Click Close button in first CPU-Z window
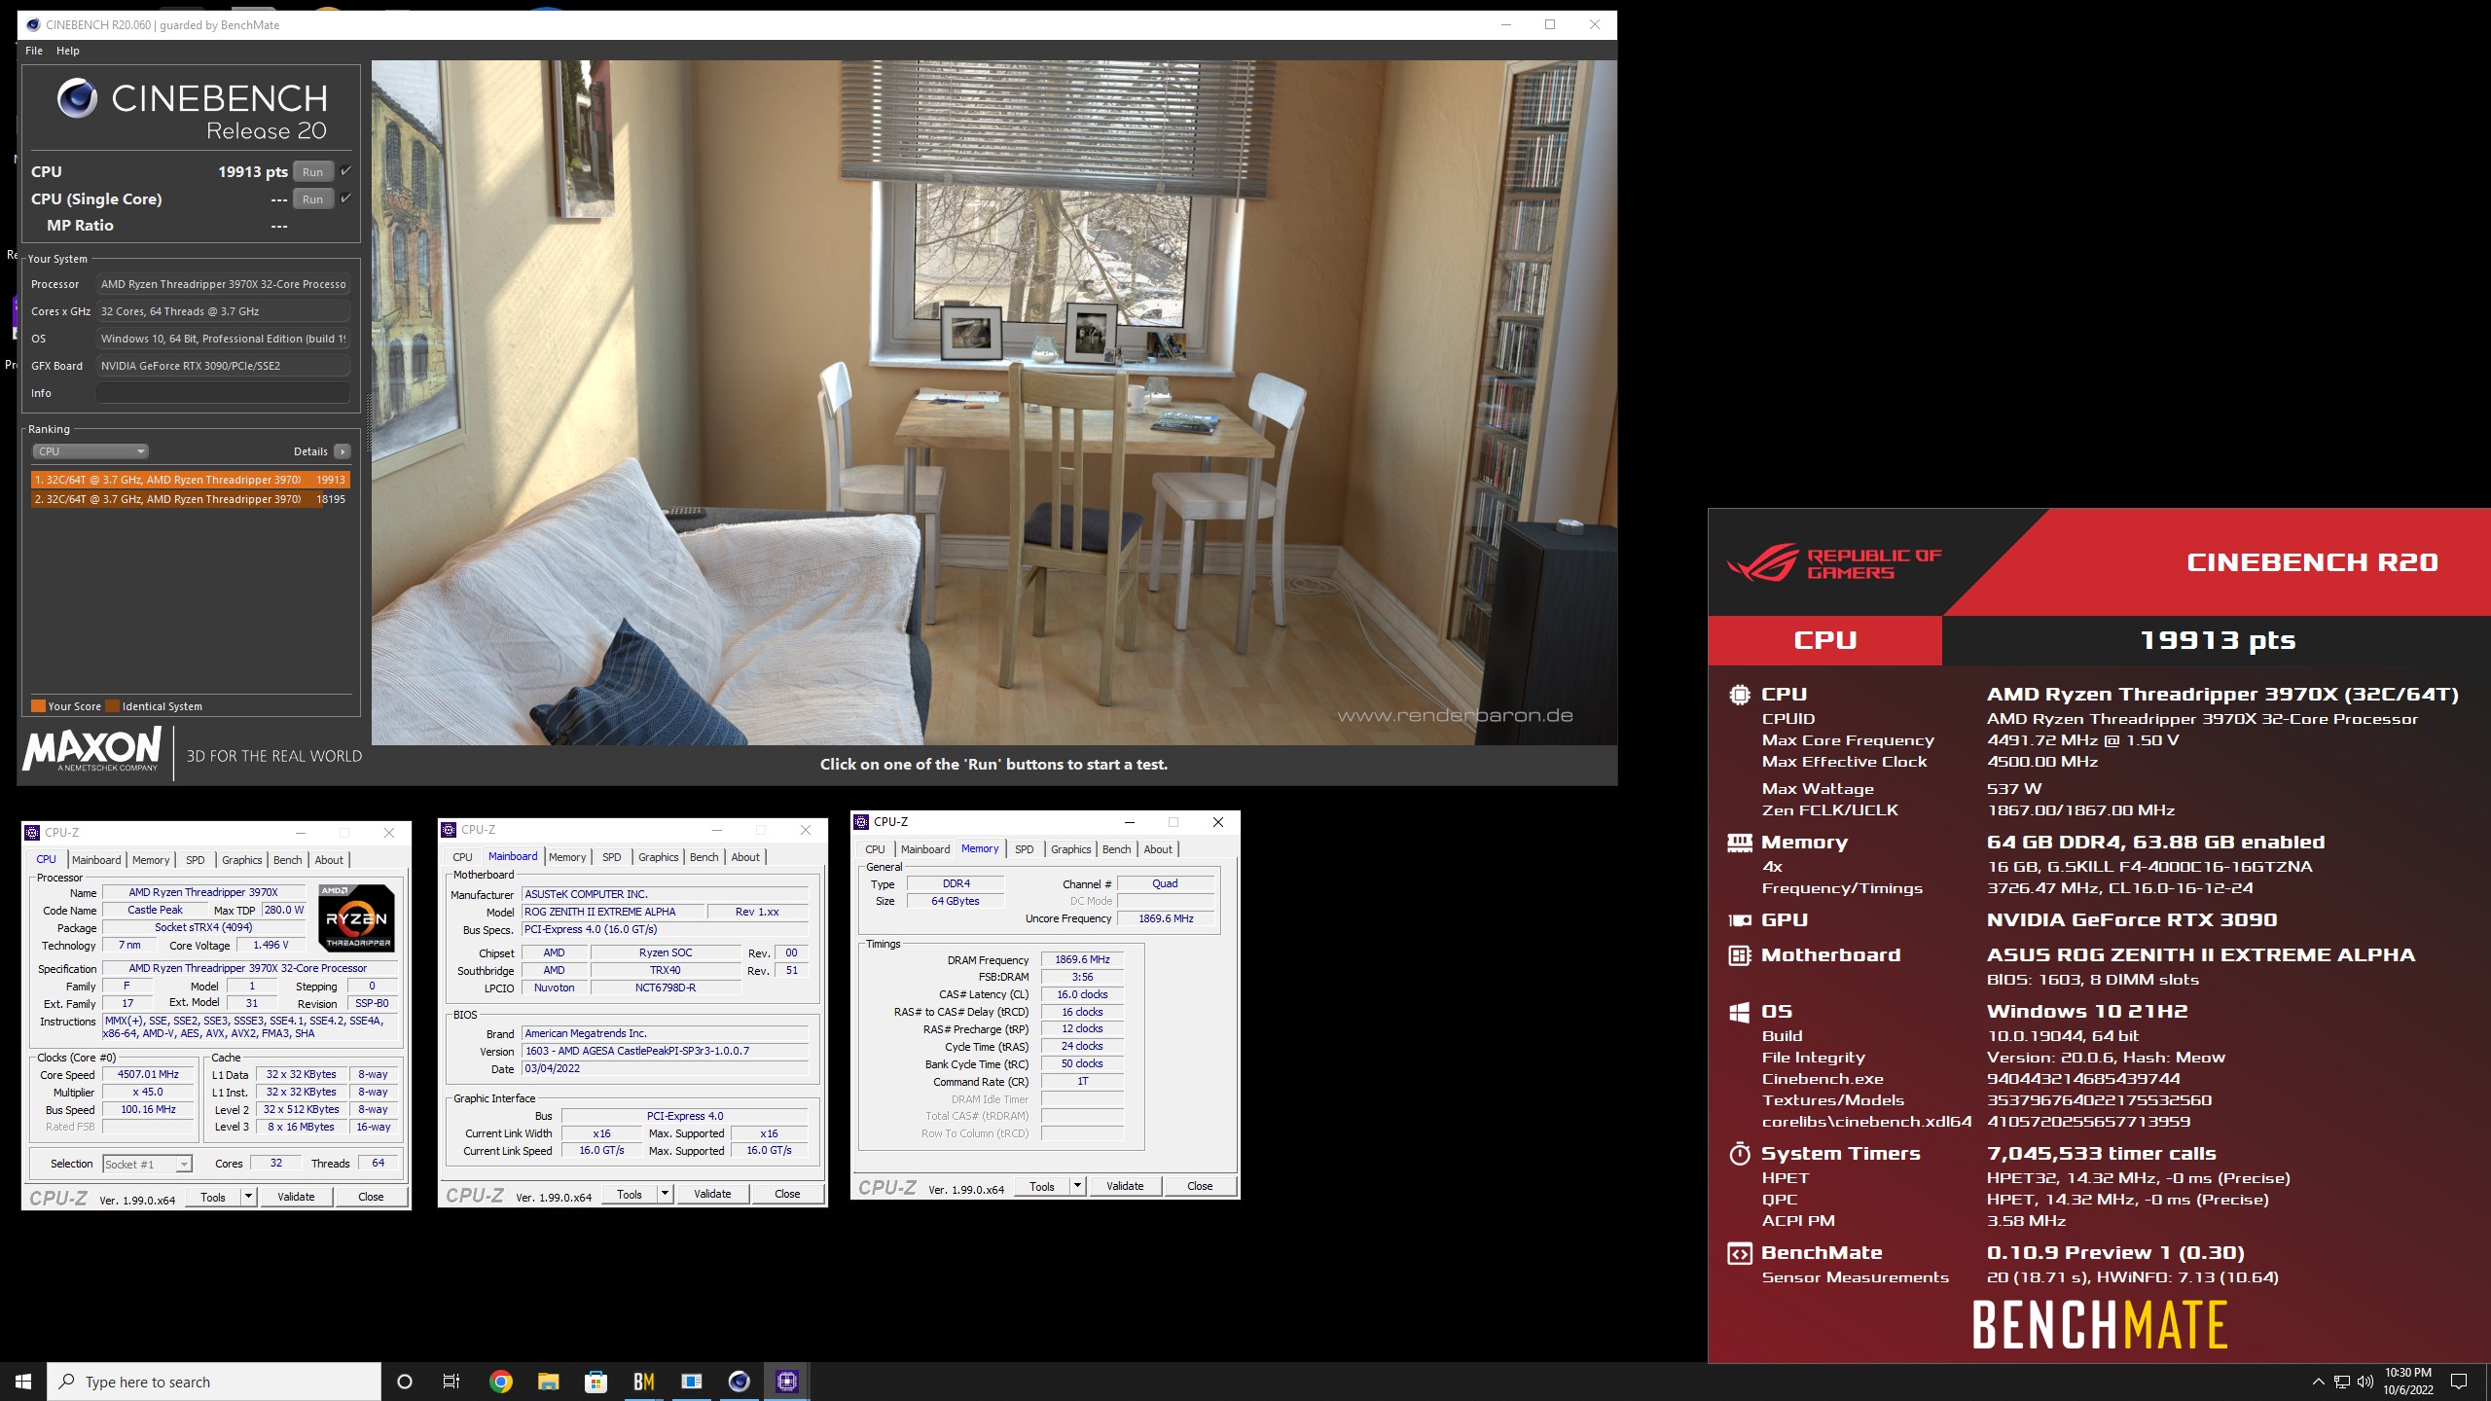Screen dimensions: 2491x1401 pyautogui.click(x=371, y=1198)
